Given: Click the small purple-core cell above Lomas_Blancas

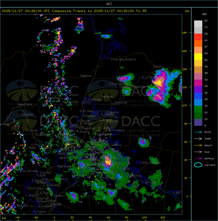Looking at the screenshot, I should [143, 142].
